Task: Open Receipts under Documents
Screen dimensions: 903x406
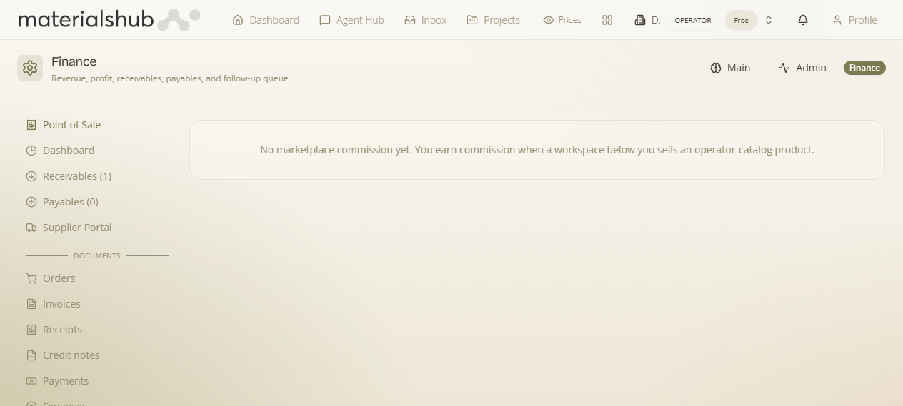Action: tap(62, 330)
